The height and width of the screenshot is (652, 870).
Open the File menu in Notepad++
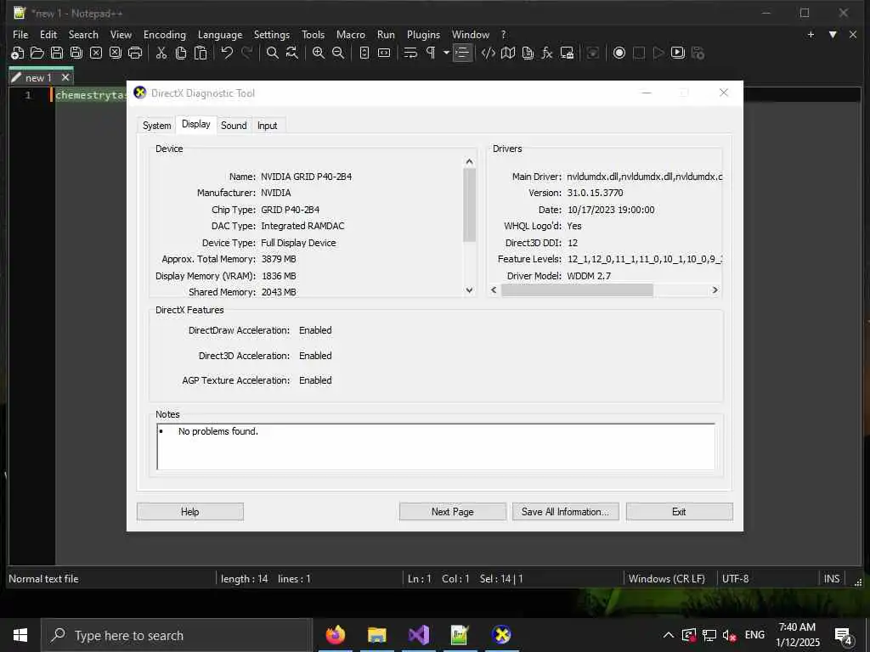[20, 34]
